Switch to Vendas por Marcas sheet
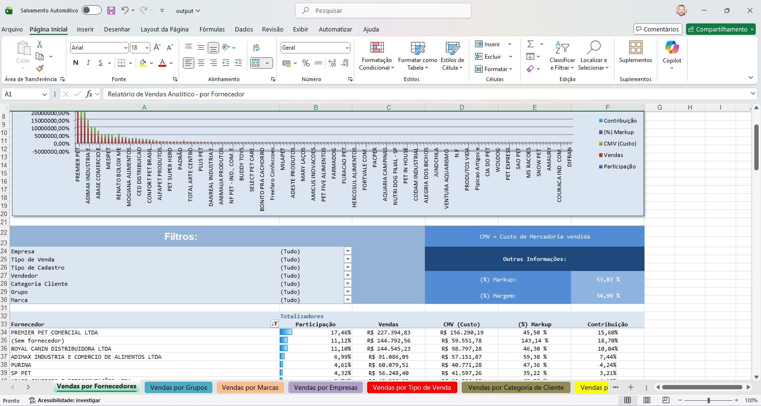The height and width of the screenshot is (406, 761). click(x=250, y=387)
